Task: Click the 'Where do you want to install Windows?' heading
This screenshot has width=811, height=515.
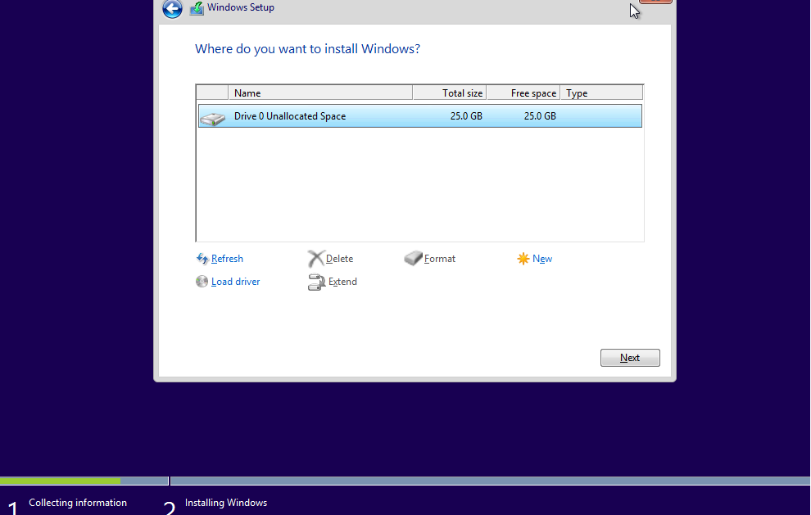Action: pos(307,48)
